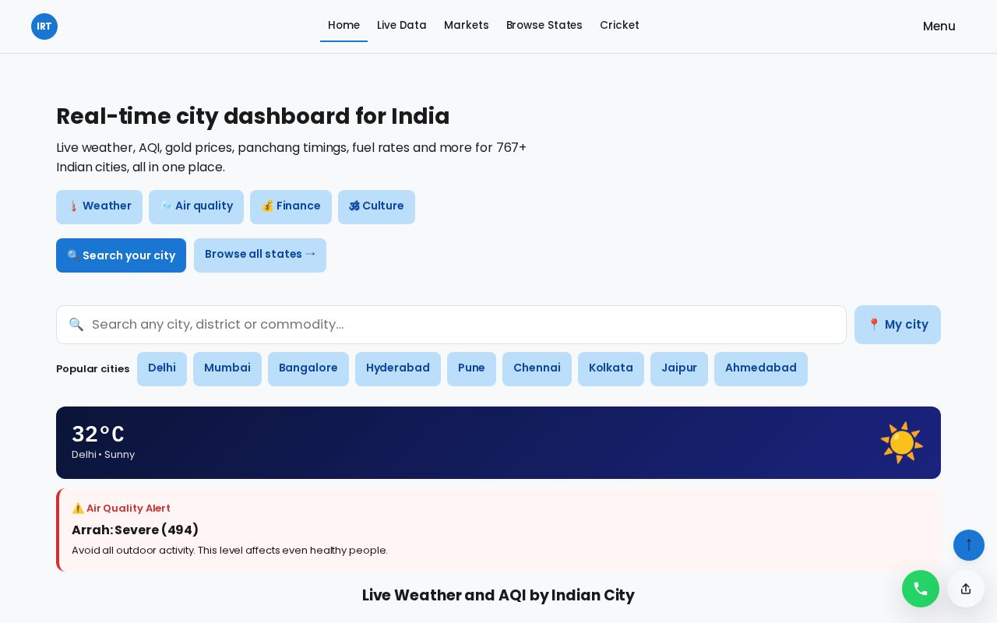Focus the city search input field
The height and width of the screenshot is (623, 997).
pyautogui.click(x=451, y=325)
